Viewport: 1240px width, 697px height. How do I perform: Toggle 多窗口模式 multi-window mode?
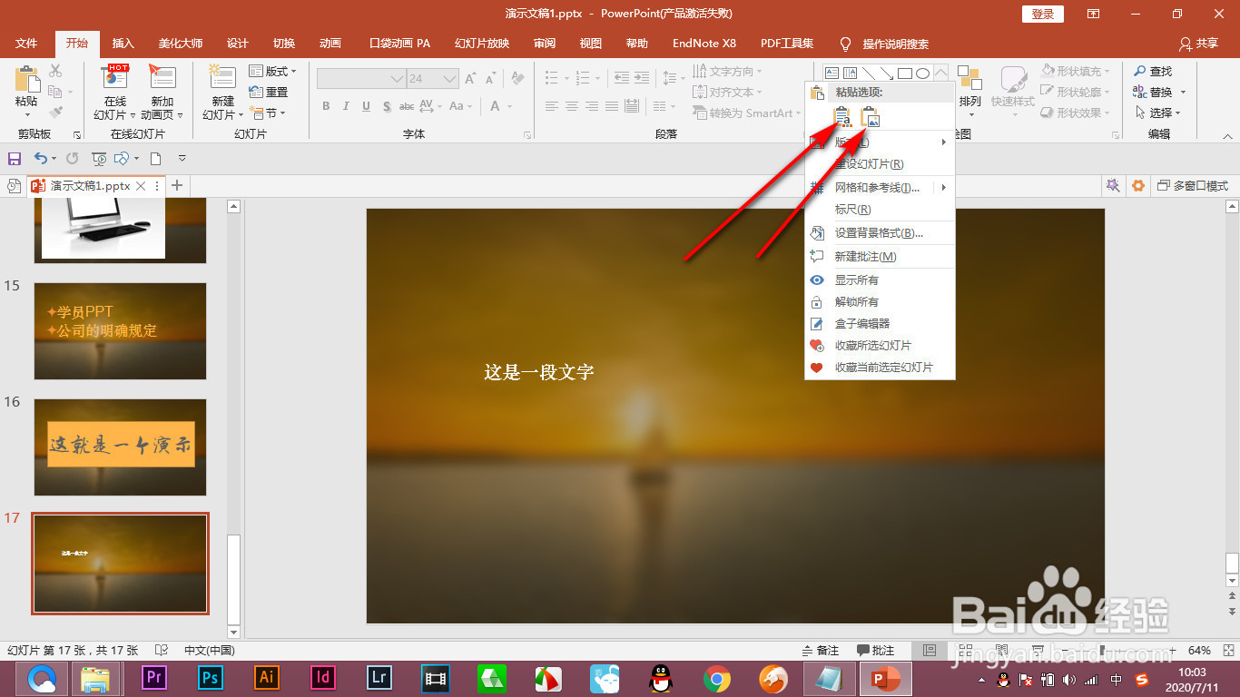[x=1192, y=185]
